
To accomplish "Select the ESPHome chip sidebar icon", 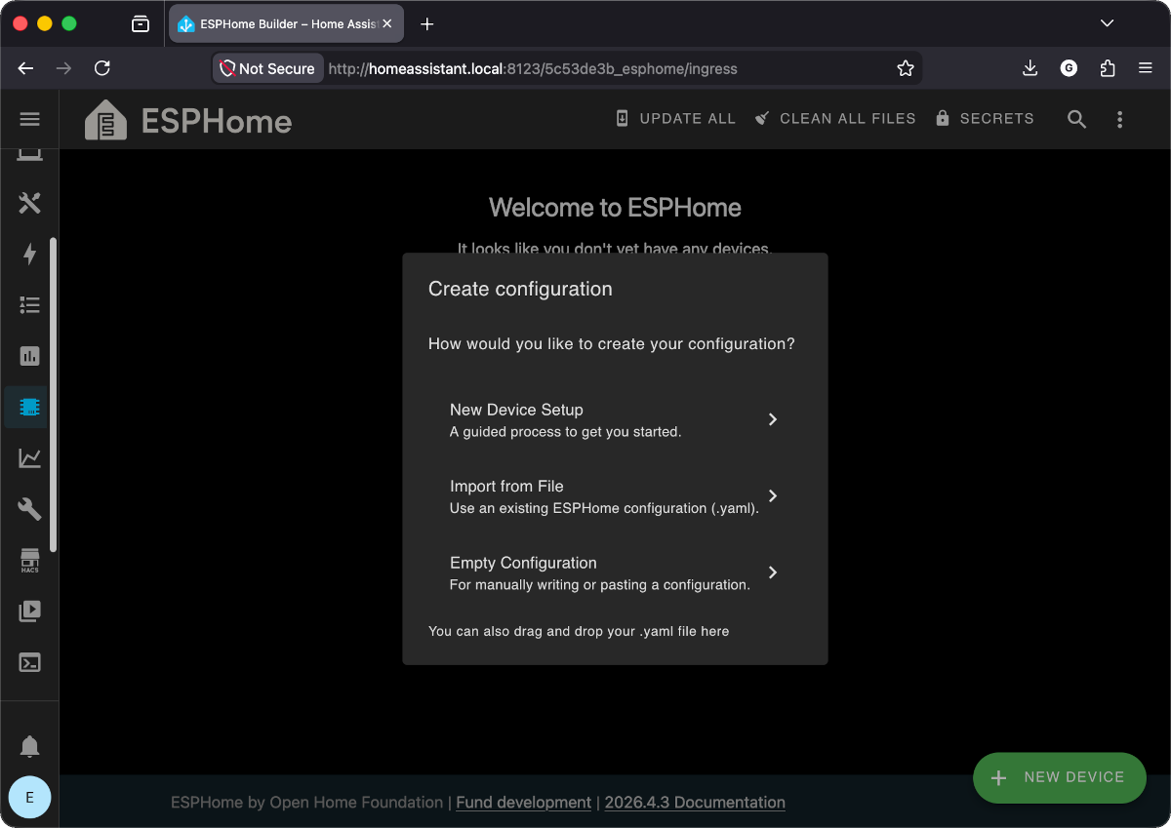I will pos(29,407).
